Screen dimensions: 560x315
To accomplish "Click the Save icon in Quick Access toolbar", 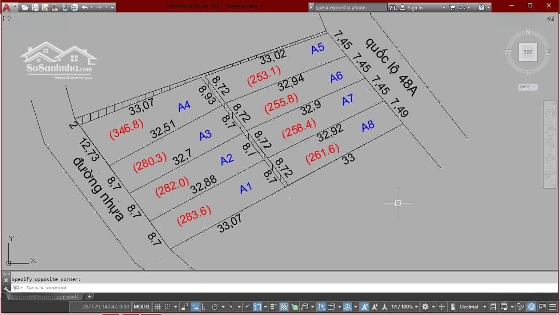I will click(x=35, y=7).
